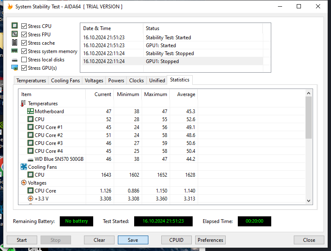Click the CPU Core #2 row icon
Image resolution: width=331 pixels, height=251 pixels.
31,135
